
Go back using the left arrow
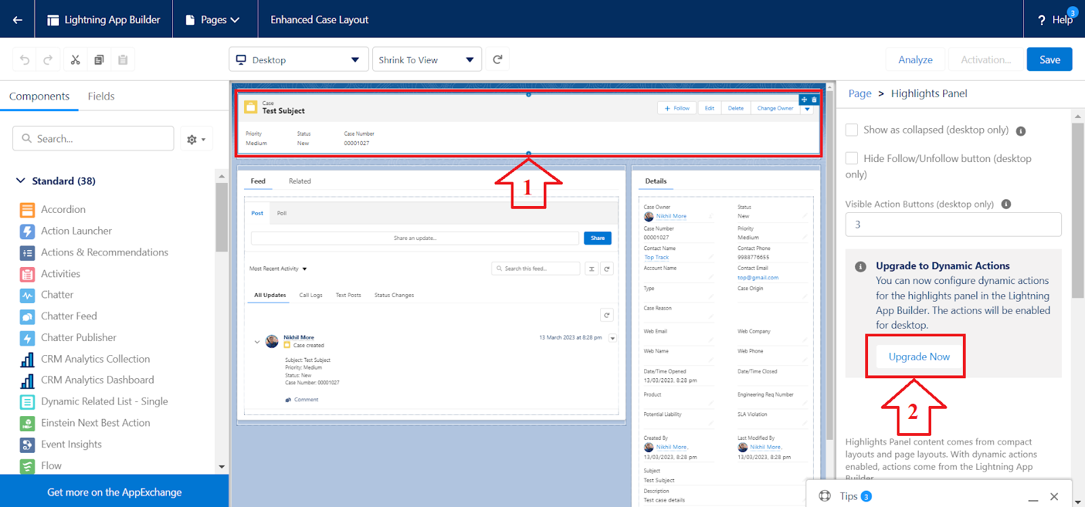pos(18,20)
